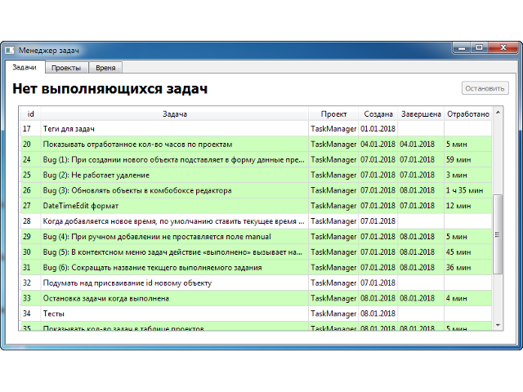Switch to the Время tab
Image resolution: width=523 pixels, height=392 pixels.
coord(105,68)
